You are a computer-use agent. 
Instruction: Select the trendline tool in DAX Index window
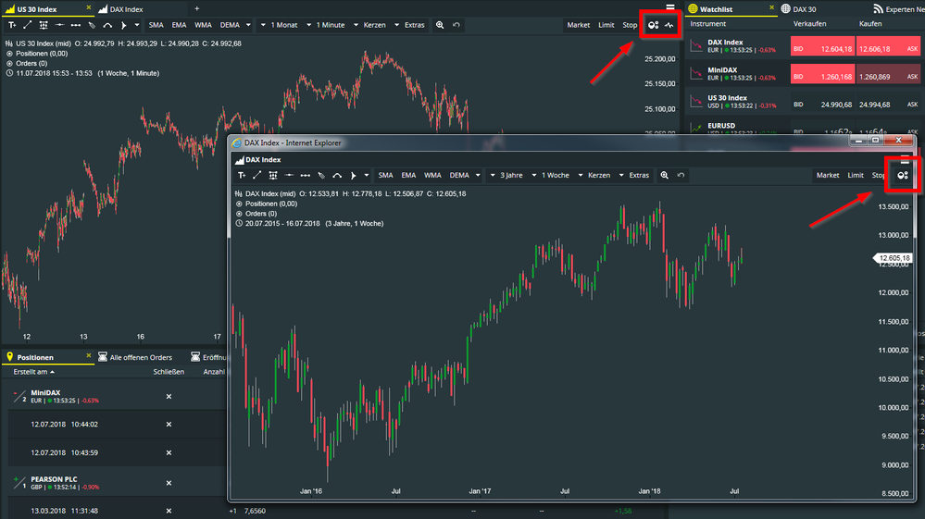[x=256, y=176]
